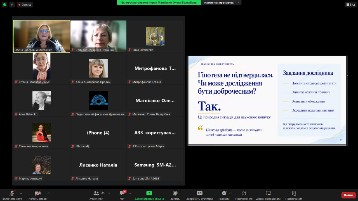358x201 pixels.
Task: Select the 'Лисенко Наталія' participant tile
Action: 98,165
